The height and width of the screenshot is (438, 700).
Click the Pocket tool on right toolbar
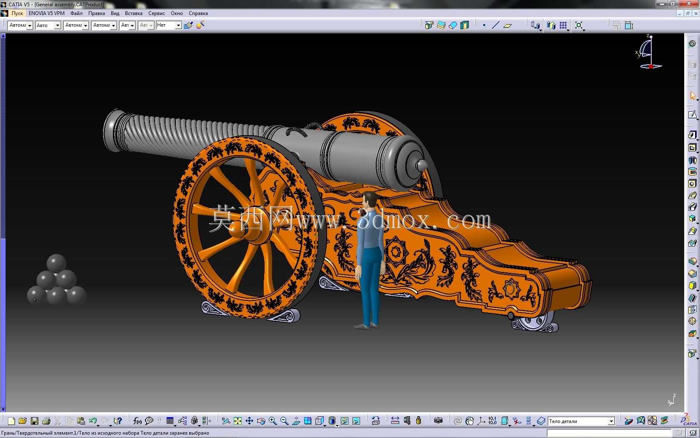[692, 147]
